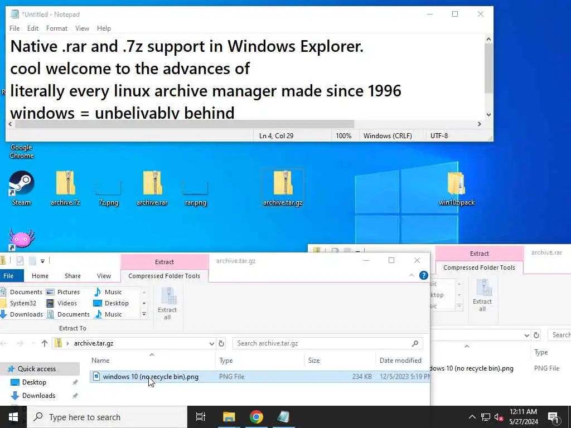Image resolution: width=571 pixels, height=428 pixels.
Task: Click the taskbar search box
Action: [108, 417]
